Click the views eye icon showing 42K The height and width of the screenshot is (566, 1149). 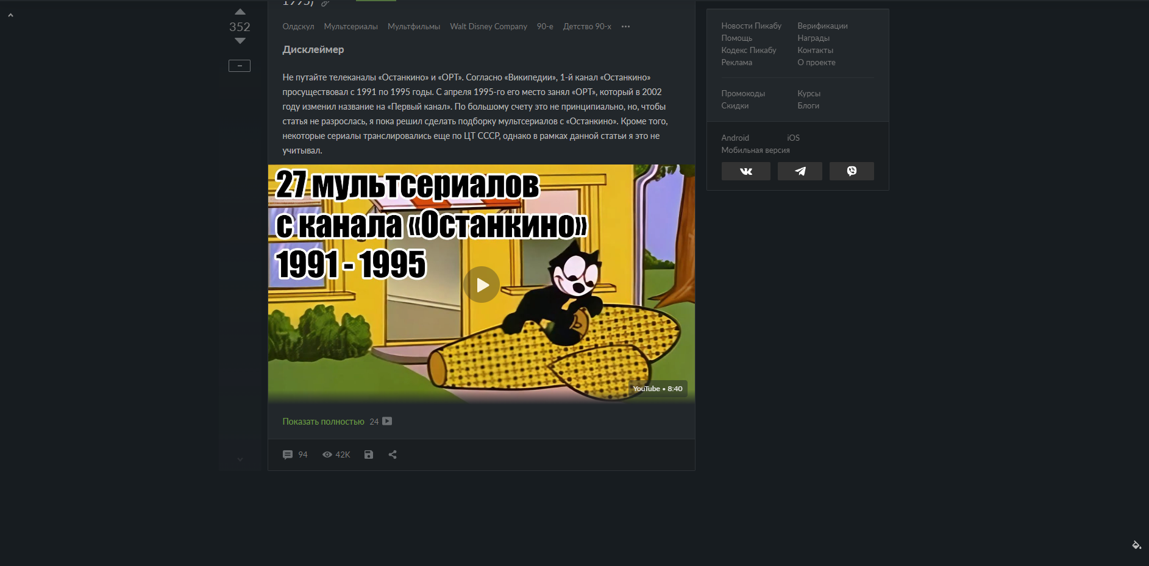336,455
